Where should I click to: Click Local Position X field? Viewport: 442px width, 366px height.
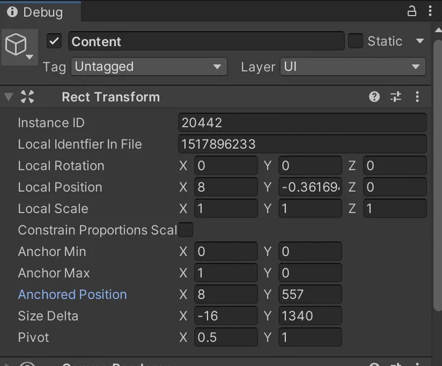[x=226, y=187]
